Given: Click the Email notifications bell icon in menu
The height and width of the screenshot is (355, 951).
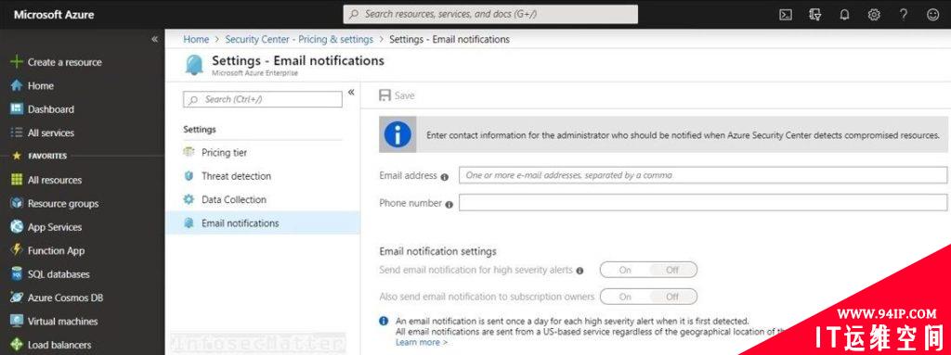Looking at the screenshot, I should click(x=189, y=223).
